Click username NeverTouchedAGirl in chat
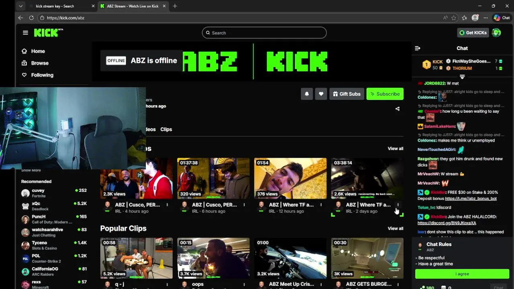 point(436,150)
